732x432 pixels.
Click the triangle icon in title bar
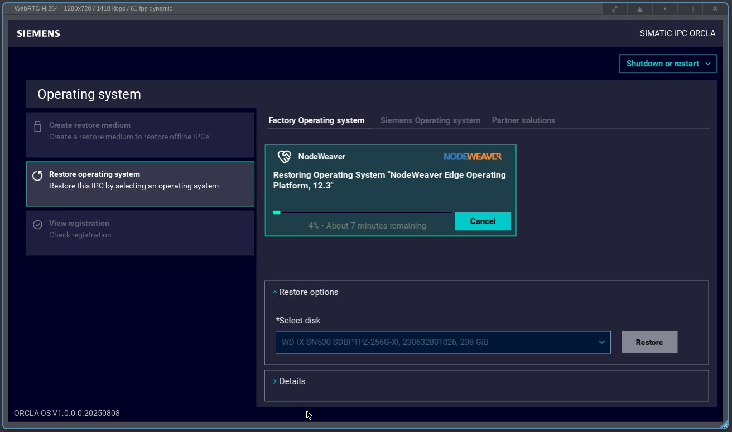coord(640,9)
